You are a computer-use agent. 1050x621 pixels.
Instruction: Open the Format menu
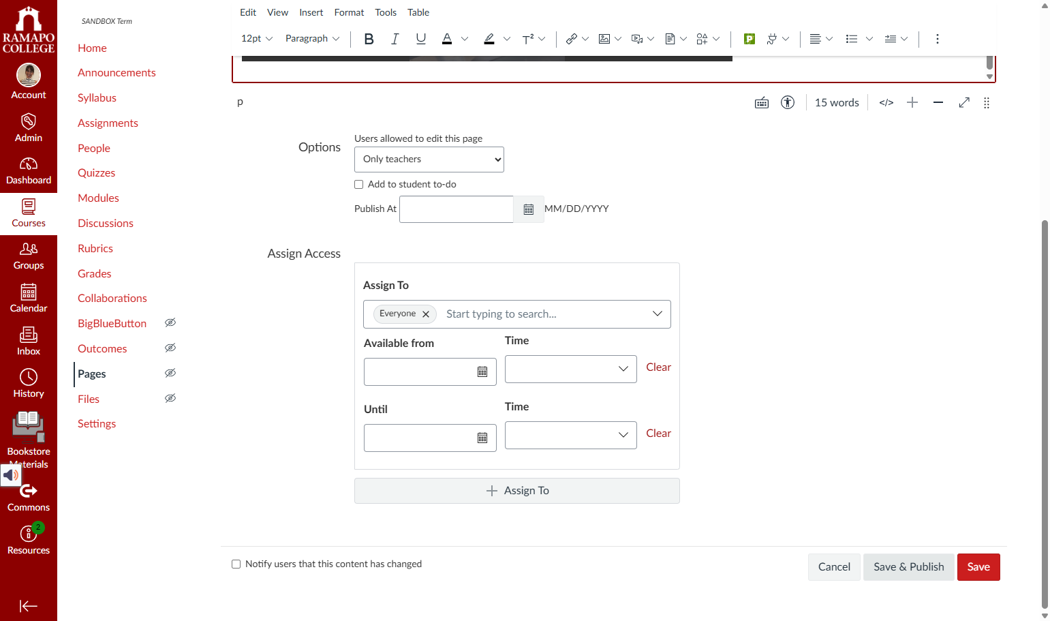click(349, 12)
